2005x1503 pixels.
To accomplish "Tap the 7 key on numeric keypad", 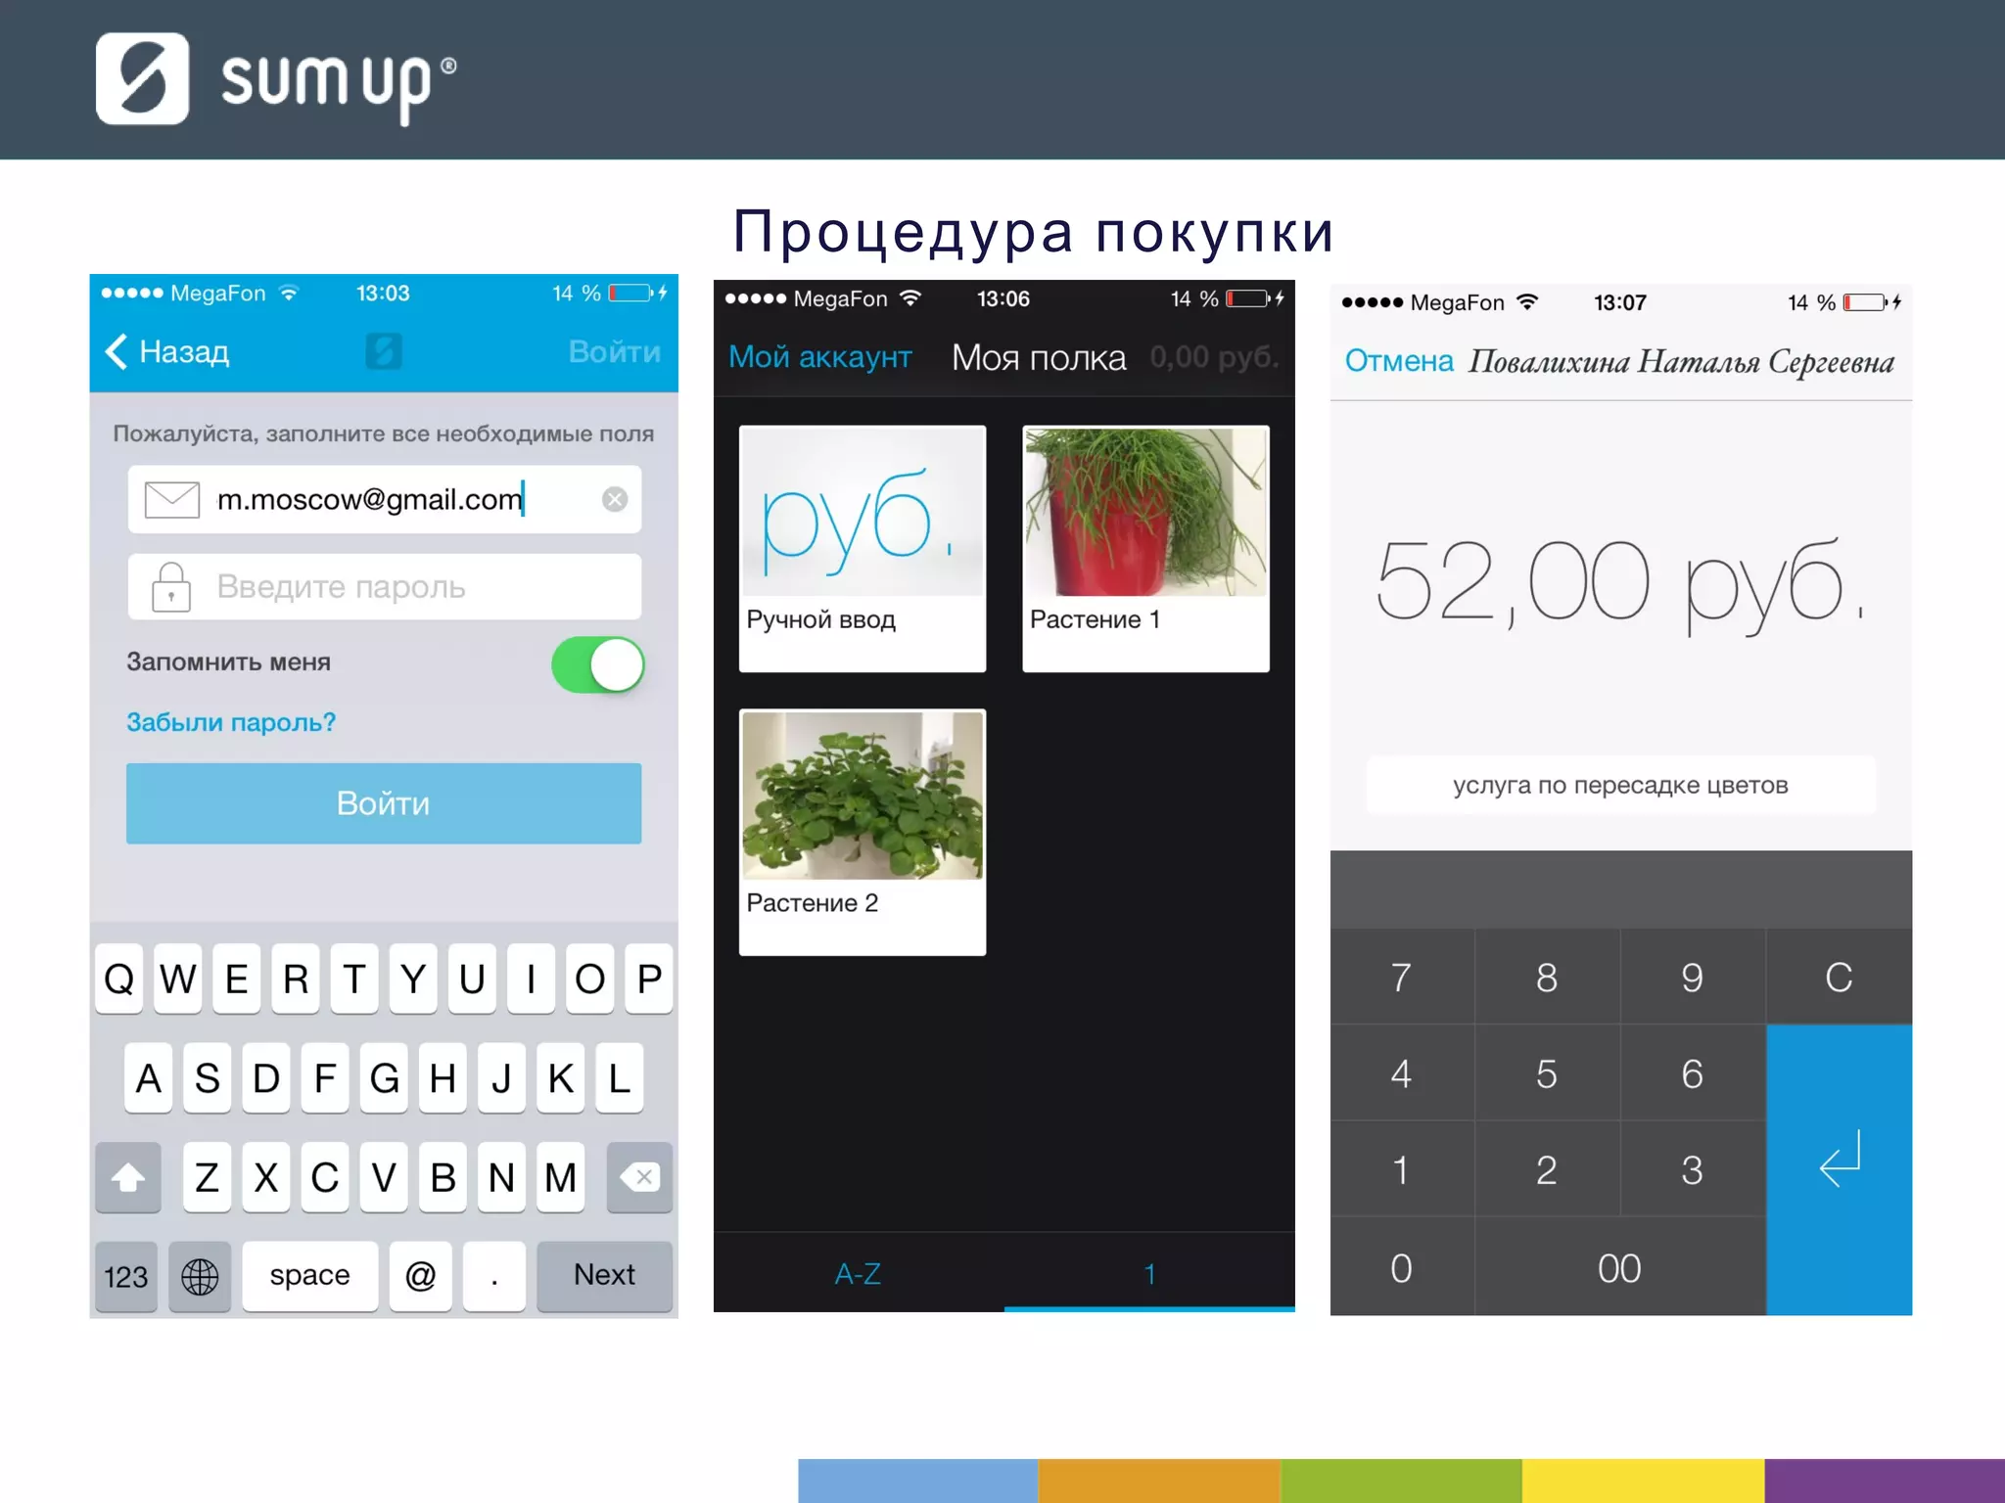I will (1401, 977).
